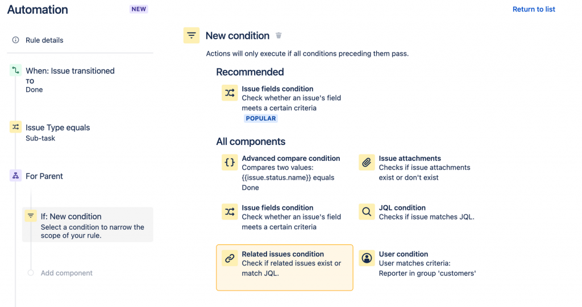Click the trash icon beside New condition

tap(278, 36)
